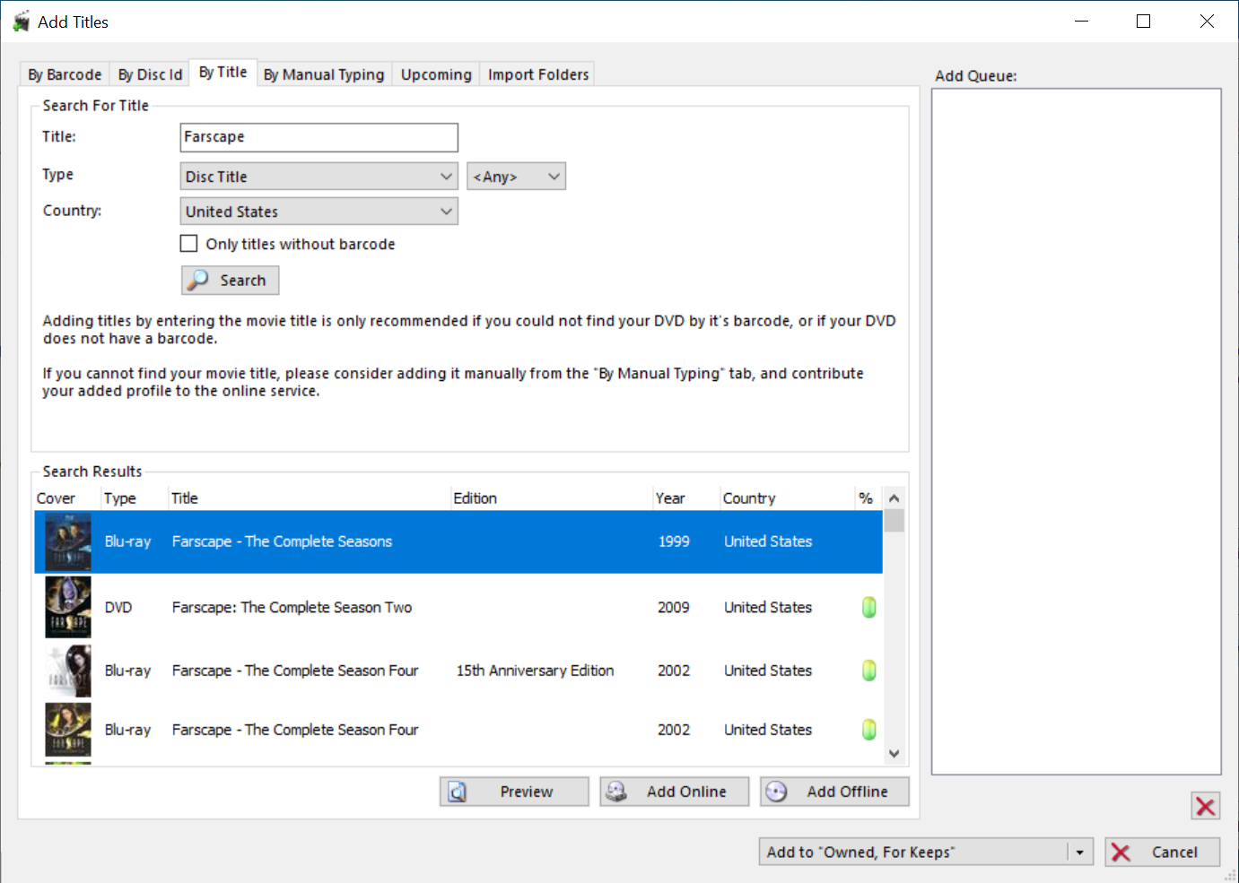
Task: Open dropdown arrow beside Add to Owned button
Action: 1080,852
